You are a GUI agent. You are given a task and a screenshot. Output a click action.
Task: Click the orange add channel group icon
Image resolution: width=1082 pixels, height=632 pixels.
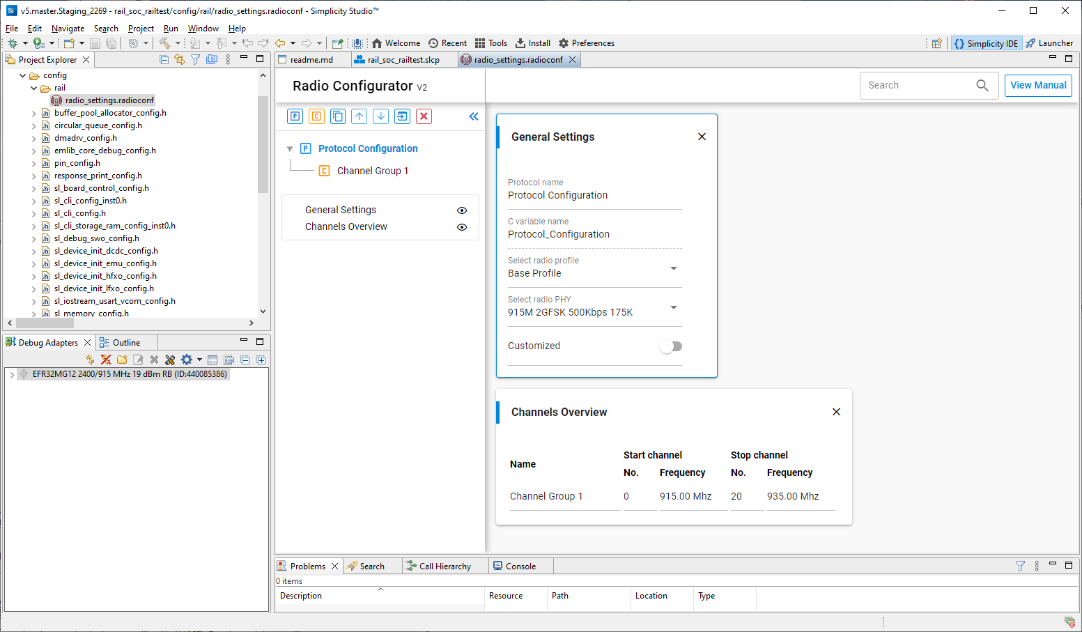click(x=316, y=116)
